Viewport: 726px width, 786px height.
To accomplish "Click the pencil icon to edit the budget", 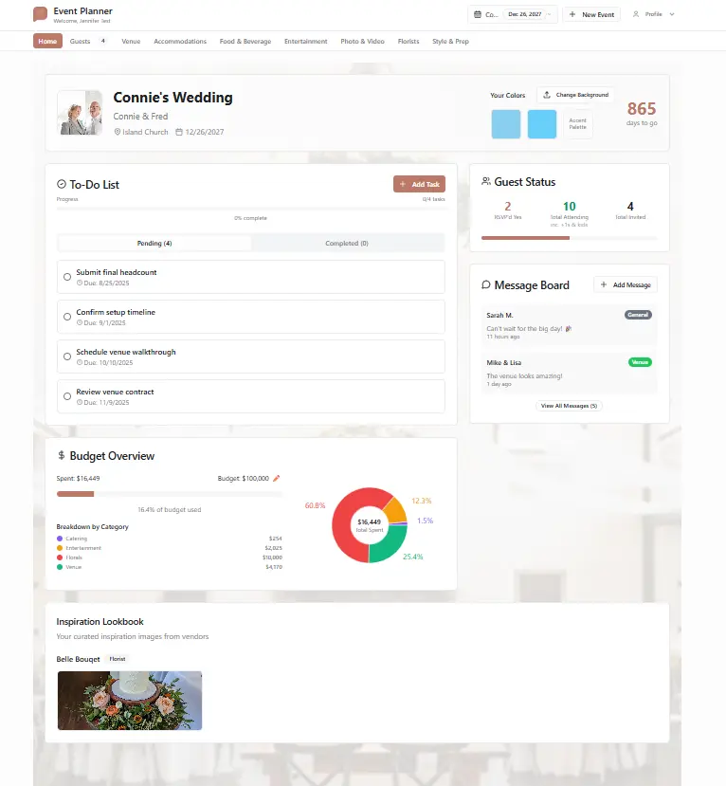I will (276, 478).
